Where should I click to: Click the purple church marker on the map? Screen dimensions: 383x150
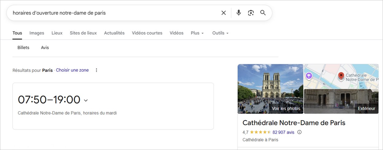309,76
